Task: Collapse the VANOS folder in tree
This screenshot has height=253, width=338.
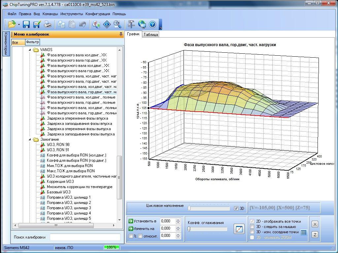Action: click(29, 50)
